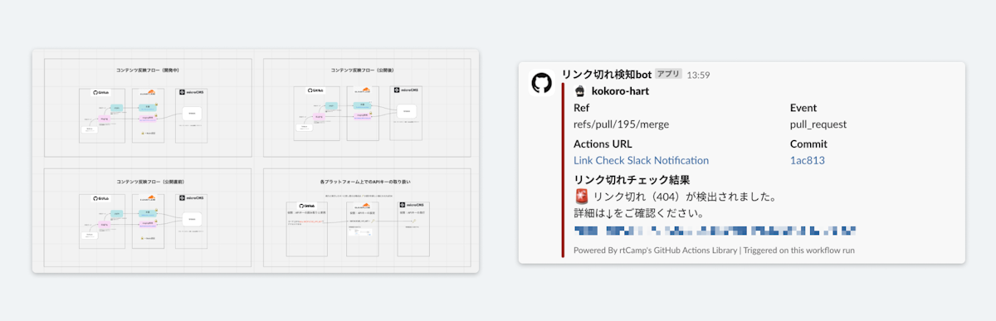Click the heading リンク切れチェック結果

point(632,180)
